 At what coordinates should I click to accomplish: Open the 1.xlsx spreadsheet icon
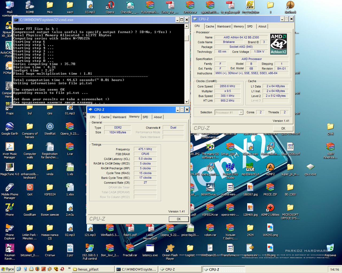[x=70, y=189]
